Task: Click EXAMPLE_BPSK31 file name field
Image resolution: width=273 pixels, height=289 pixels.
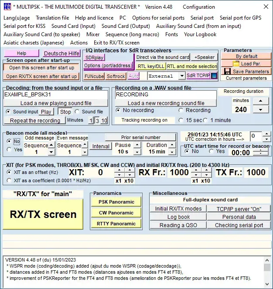Action: click(56, 95)
